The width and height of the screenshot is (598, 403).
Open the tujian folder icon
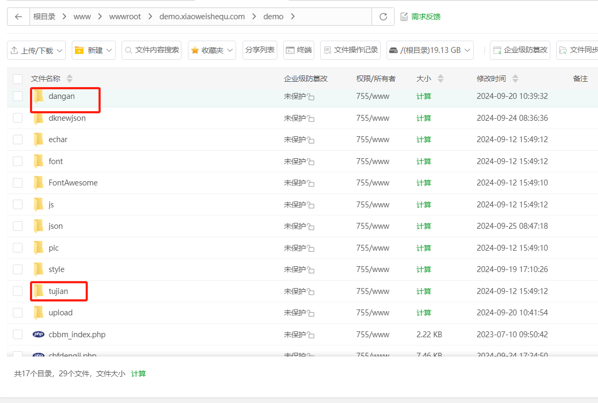tap(39, 291)
